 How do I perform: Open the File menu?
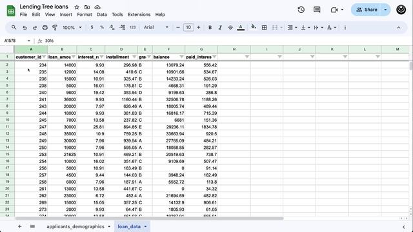tap(23, 14)
